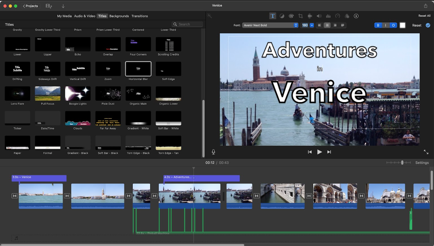
Task: Switch to the Backgrounds tab
Action: (x=119, y=16)
